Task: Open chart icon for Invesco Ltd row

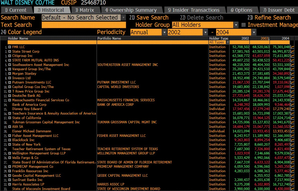Action: (292, 78)
